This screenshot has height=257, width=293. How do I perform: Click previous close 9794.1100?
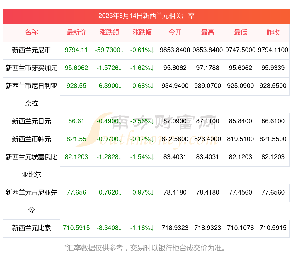point(273,50)
